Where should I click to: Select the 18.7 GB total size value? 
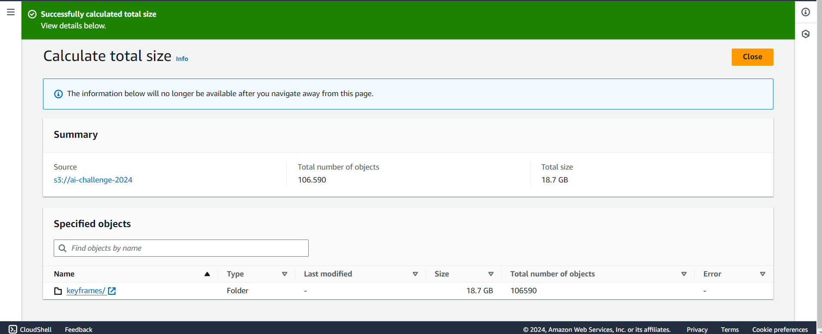pos(555,180)
